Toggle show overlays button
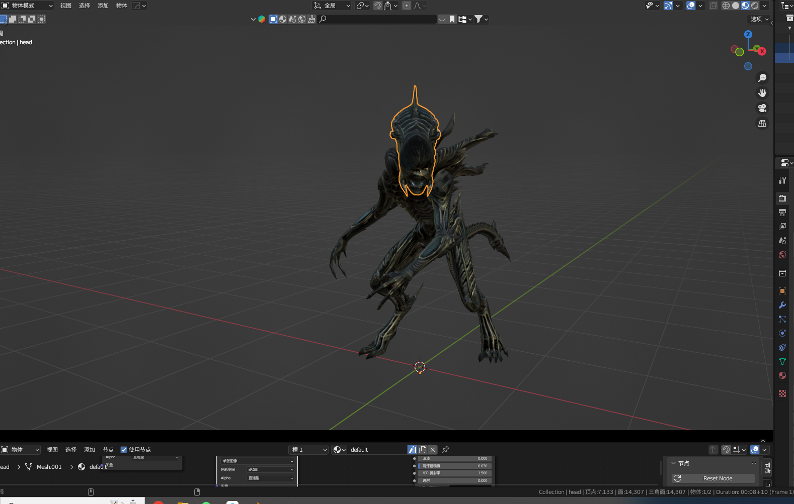The width and height of the screenshot is (794, 504). [x=691, y=6]
